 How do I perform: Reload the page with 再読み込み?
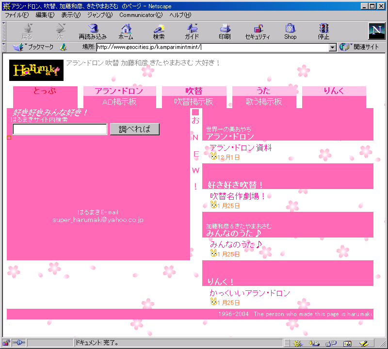(93, 32)
